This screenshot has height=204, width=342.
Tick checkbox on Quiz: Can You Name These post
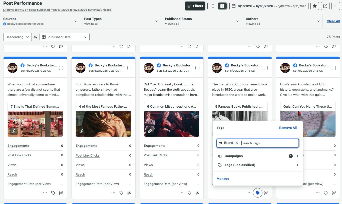[x=334, y=68]
